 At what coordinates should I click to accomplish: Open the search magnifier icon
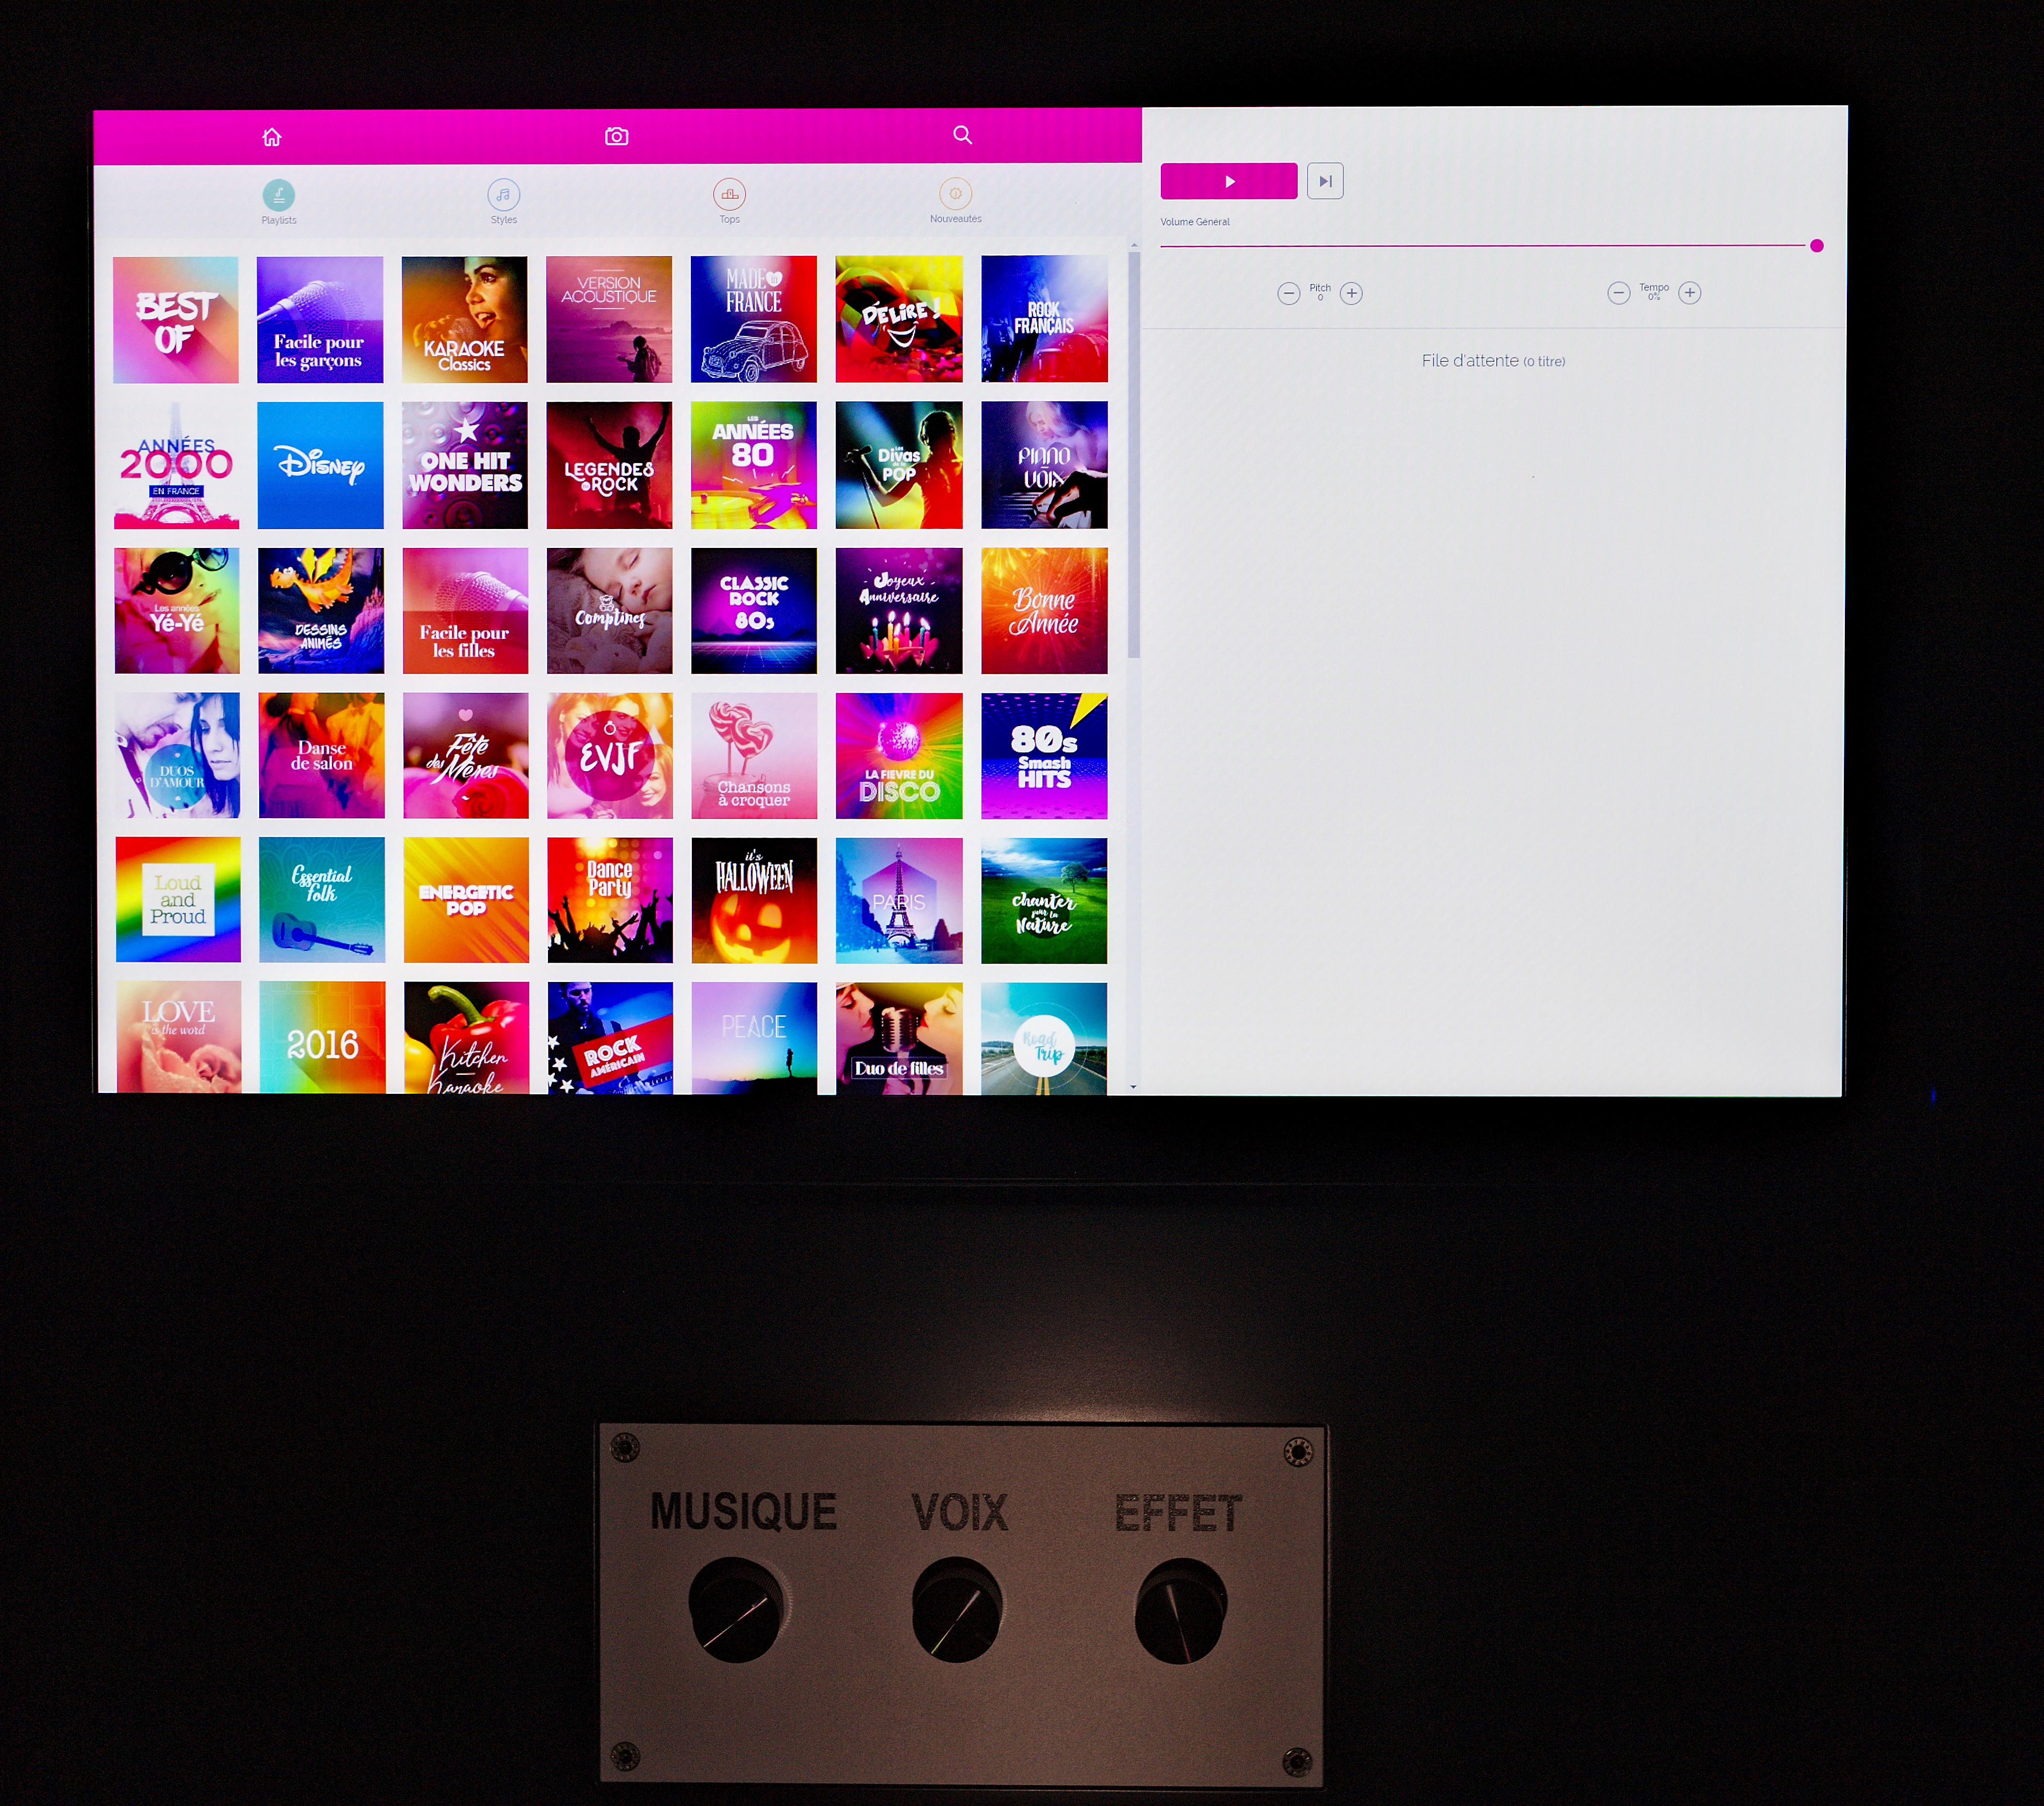pyautogui.click(x=962, y=135)
